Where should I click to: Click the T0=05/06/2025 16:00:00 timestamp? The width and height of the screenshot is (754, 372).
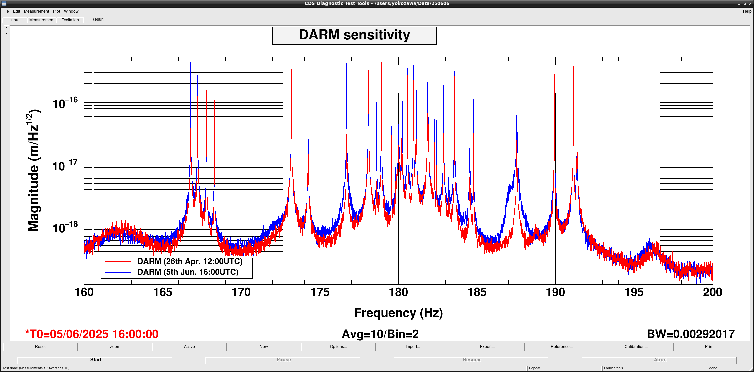[x=92, y=334]
